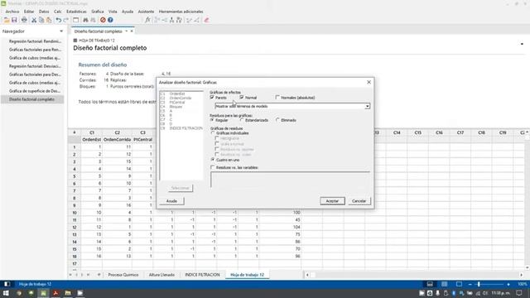Save project using the disk icon
The width and height of the screenshot is (530, 298).
14,20
